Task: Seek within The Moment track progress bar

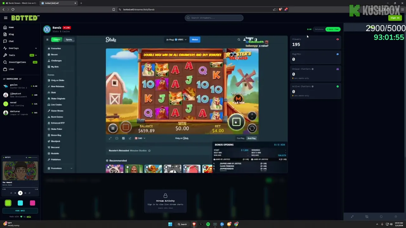Action: pyautogui.click(x=20, y=187)
